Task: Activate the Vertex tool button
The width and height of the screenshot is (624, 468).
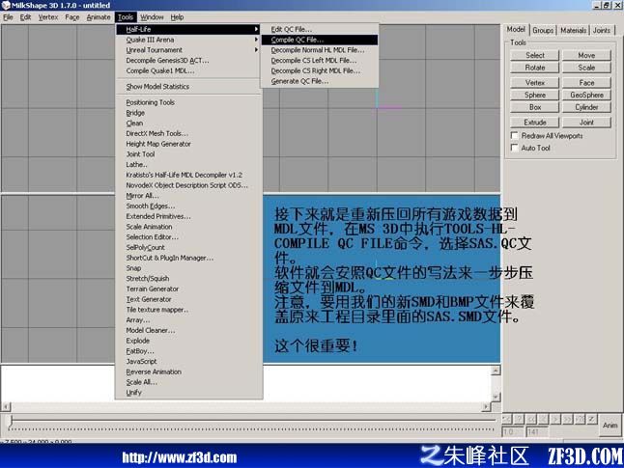Action: [x=535, y=83]
